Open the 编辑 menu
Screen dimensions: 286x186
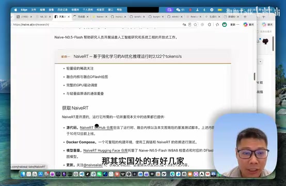(42, 10)
